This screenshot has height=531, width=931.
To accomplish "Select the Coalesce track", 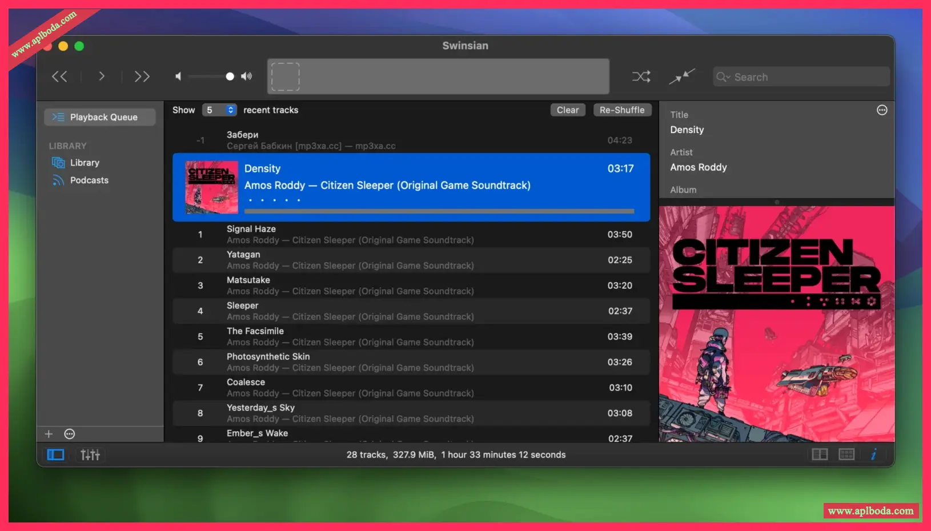I will [x=411, y=388].
